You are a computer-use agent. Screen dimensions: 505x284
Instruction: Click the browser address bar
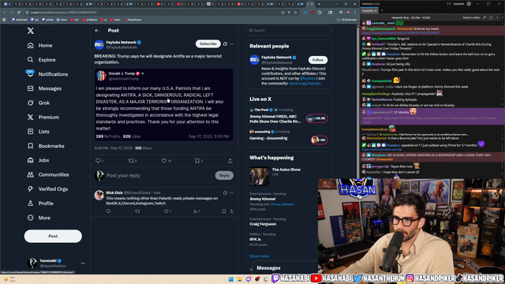[155, 13]
